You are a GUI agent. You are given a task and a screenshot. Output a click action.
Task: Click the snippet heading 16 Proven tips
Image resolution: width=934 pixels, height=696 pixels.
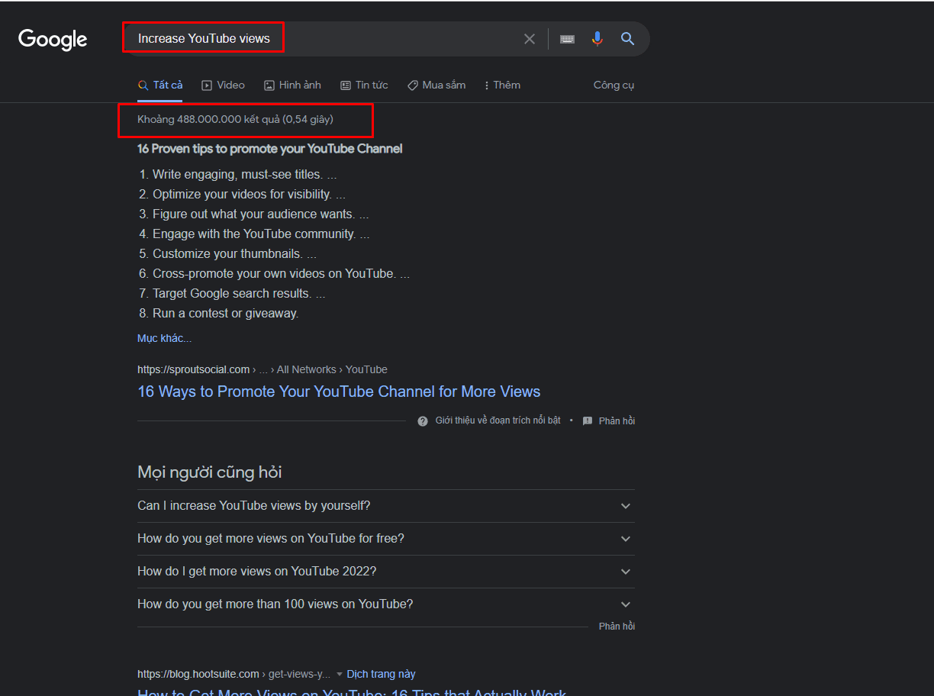coord(269,149)
